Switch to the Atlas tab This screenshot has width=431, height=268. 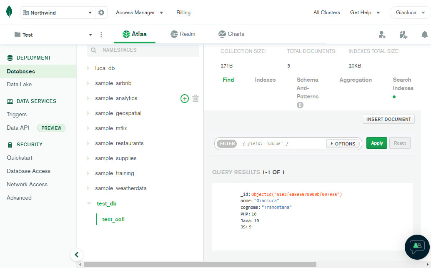[134, 34]
